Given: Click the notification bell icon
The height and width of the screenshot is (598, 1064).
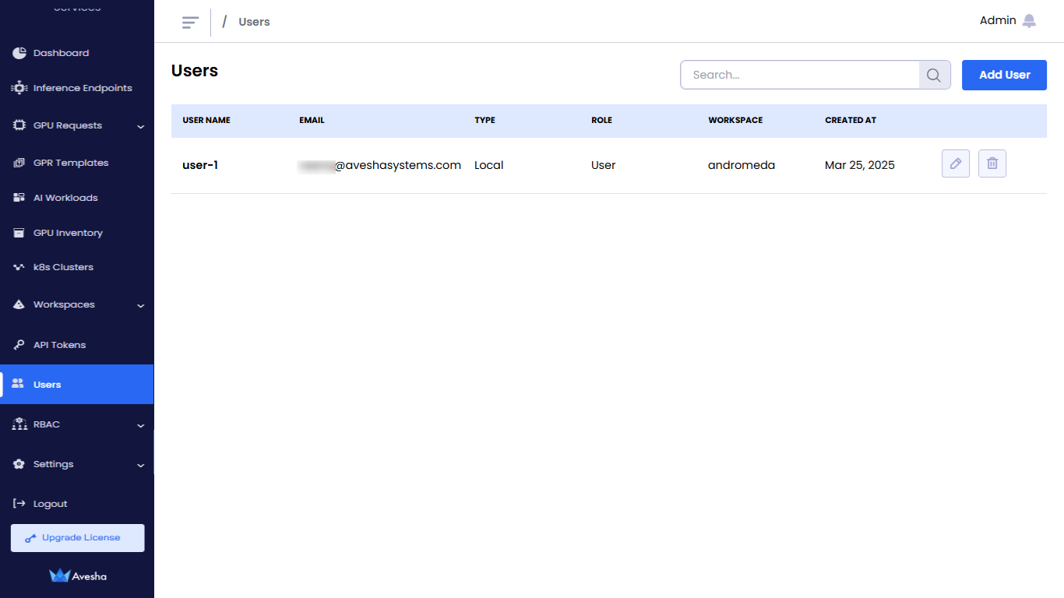Looking at the screenshot, I should [1029, 21].
